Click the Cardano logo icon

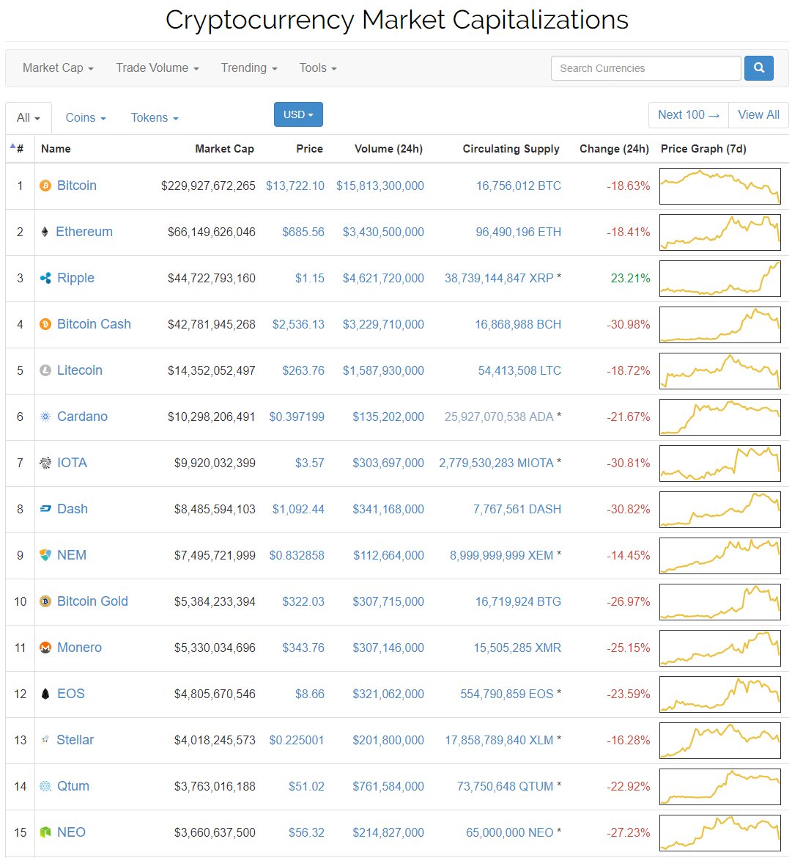[x=45, y=417]
